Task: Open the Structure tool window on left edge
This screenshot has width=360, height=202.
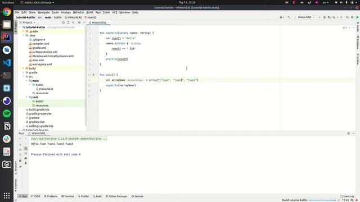Action: [16, 168]
